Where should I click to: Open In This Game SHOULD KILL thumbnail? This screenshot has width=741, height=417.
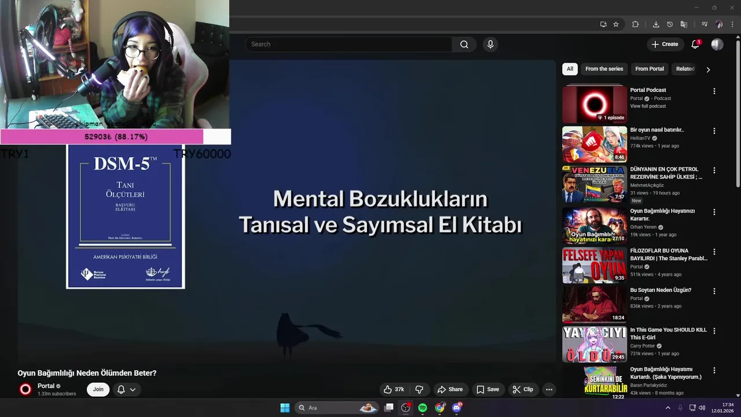coord(595,344)
